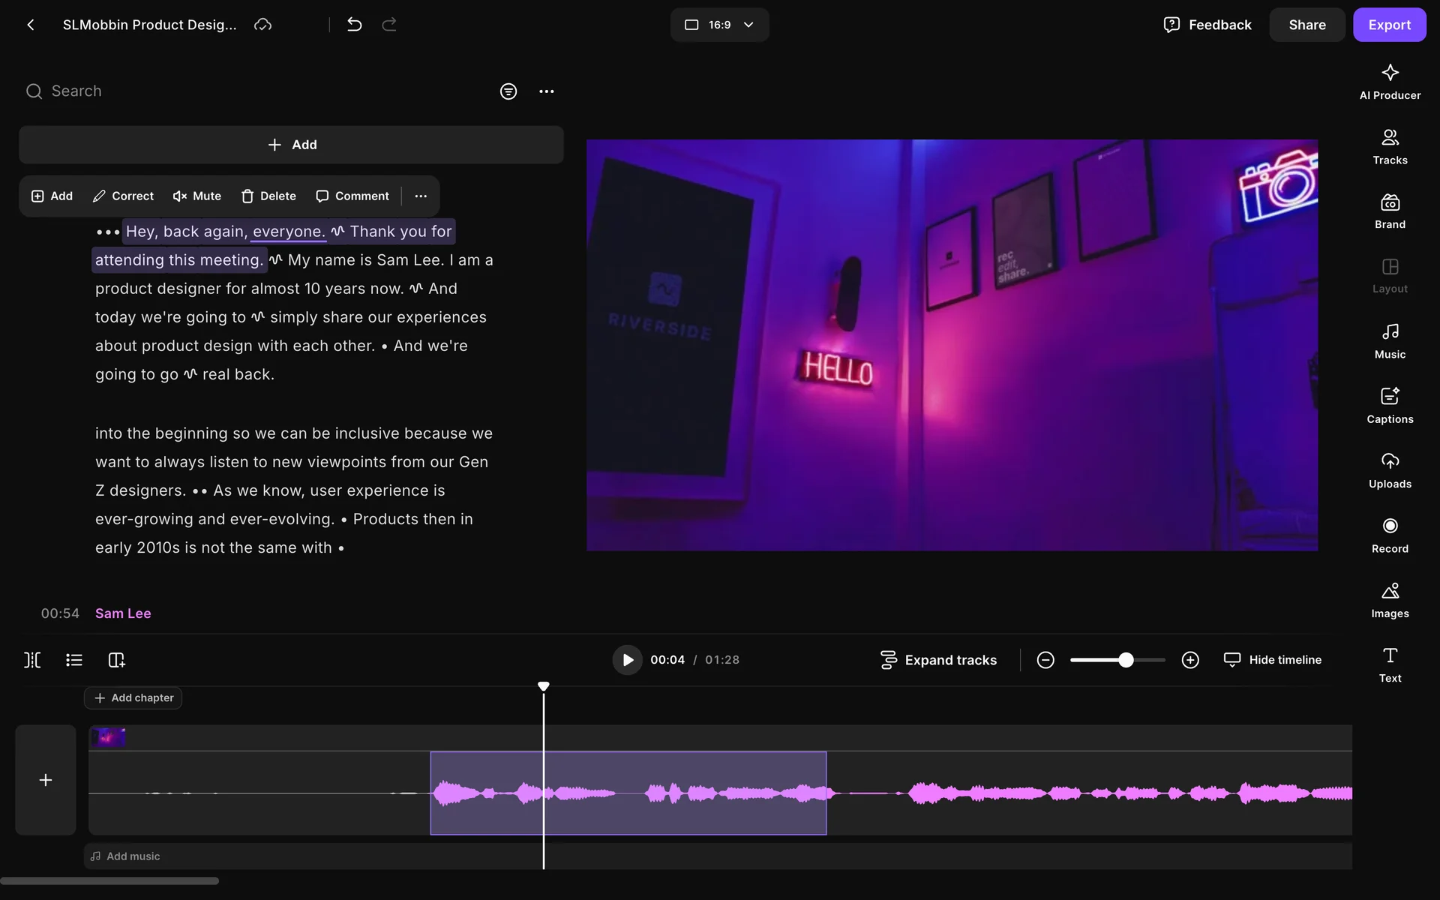Open the AI Producer panel
The image size is (1440, 900).
[x=1389, y=82]
